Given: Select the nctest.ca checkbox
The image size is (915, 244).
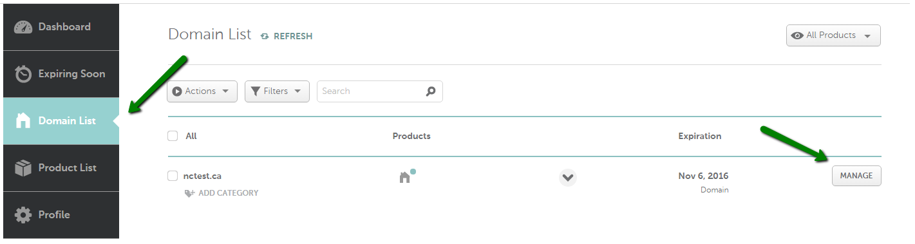Looking at the screenshot, I should click(x=173, y=176).
